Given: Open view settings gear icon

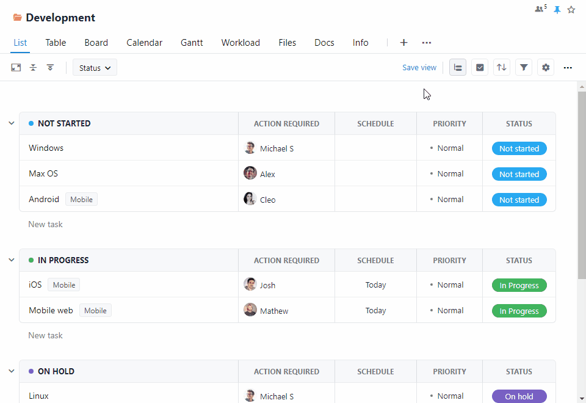Looking at the screenshot, I should pyautogui.click(x=546, y=68).
